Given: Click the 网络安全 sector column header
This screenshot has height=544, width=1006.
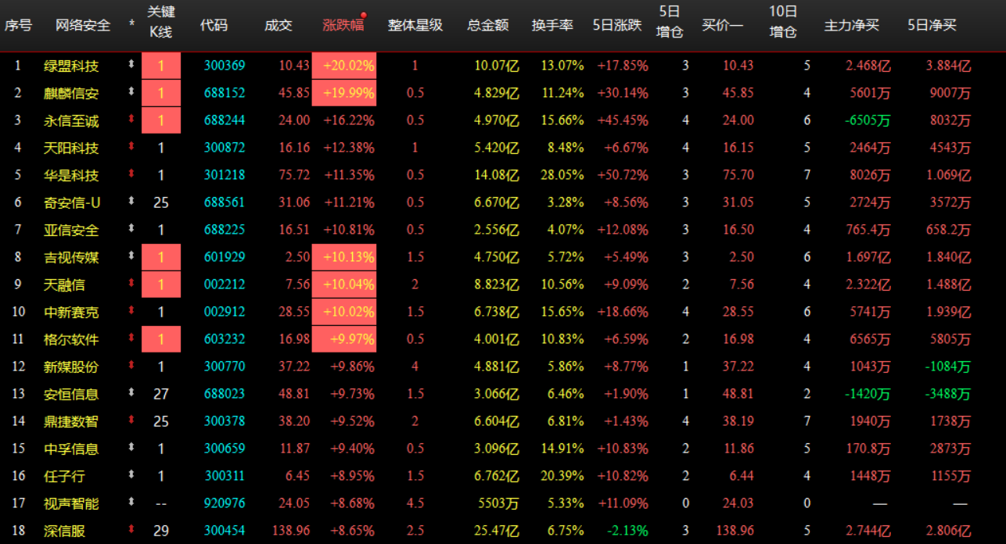Looking at the screenshot, I should 83,25.
